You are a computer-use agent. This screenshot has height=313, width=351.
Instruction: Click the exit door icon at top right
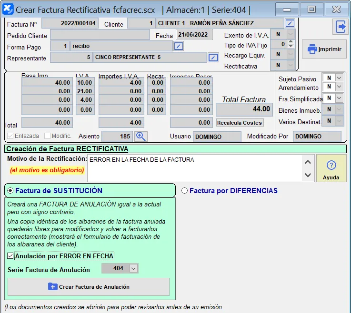[340, 27]
